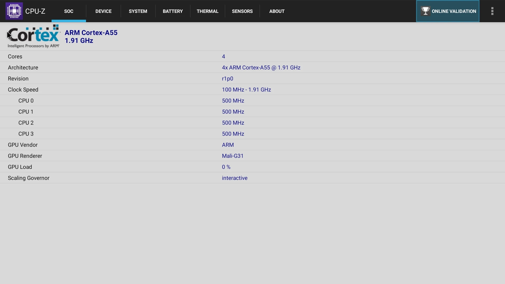Switch to the SOC tab
Screen dimensions: 505x284
[69, 11]
